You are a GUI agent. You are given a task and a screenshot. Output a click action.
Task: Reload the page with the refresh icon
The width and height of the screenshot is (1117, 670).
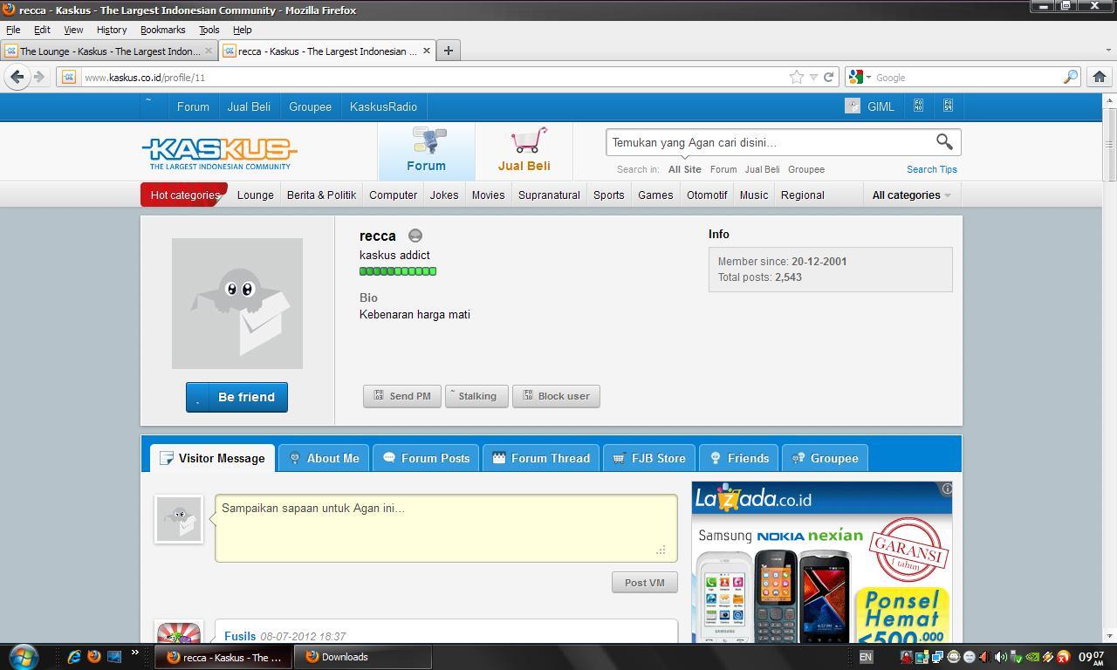pos(828,77)
